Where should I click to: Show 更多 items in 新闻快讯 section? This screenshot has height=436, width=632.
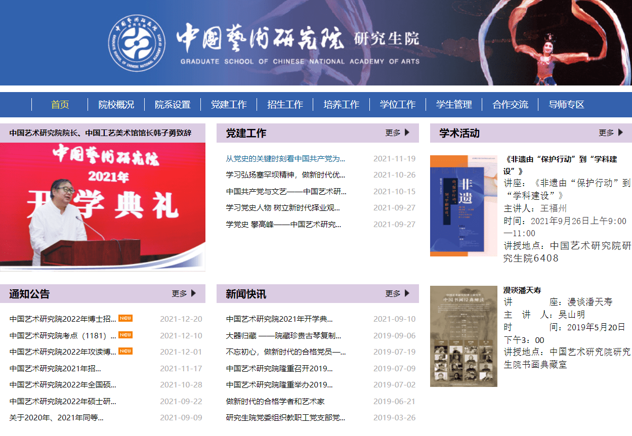[x=393, y=293]
